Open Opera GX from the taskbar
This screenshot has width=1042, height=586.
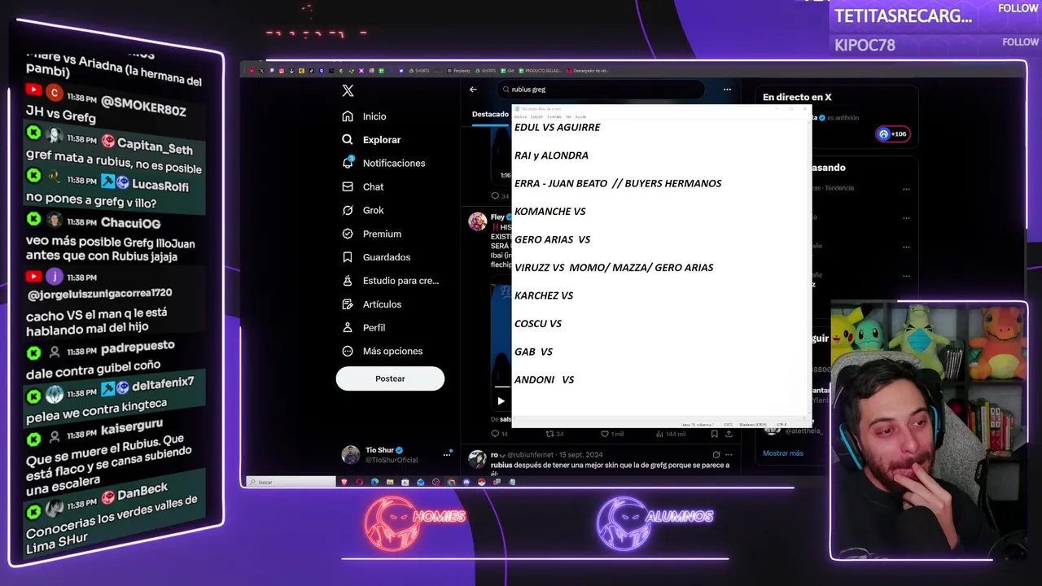click(x=359, y=483)
